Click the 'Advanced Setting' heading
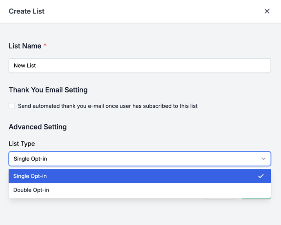This screenshot has width=281, height=225. tap(38, 127)
